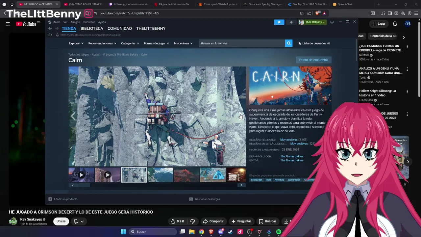421x237 pixels.
Task: Save video with Guardar button
Action: tap(267, 221)
